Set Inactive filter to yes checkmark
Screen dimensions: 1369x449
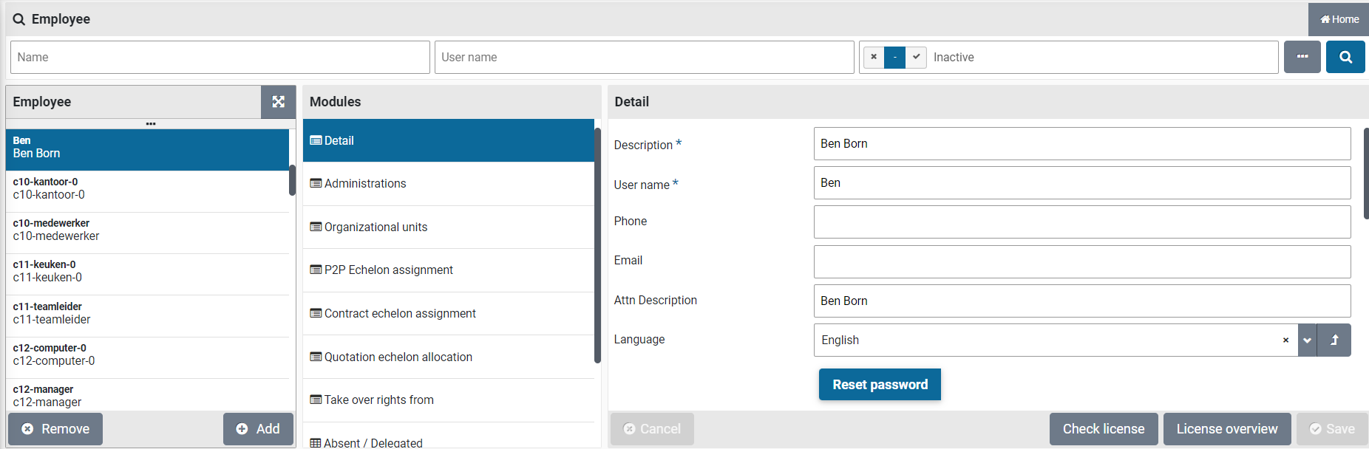916,57
